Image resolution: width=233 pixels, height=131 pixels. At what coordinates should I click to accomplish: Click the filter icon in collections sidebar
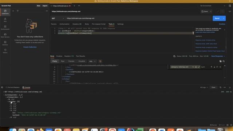click(x=18, y=11)
